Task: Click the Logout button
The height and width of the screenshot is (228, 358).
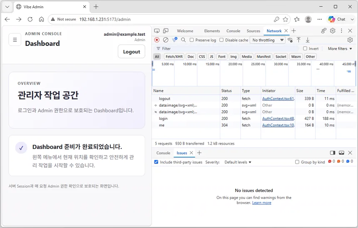Action: 132,52
